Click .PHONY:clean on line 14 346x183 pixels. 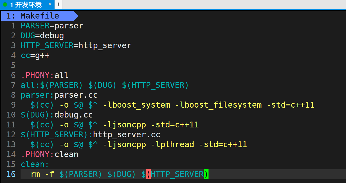point(49,154)
